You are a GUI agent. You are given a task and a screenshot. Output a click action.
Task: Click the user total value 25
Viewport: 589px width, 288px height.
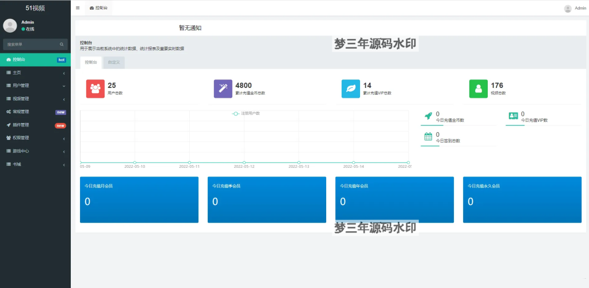(x=112, y=86)
